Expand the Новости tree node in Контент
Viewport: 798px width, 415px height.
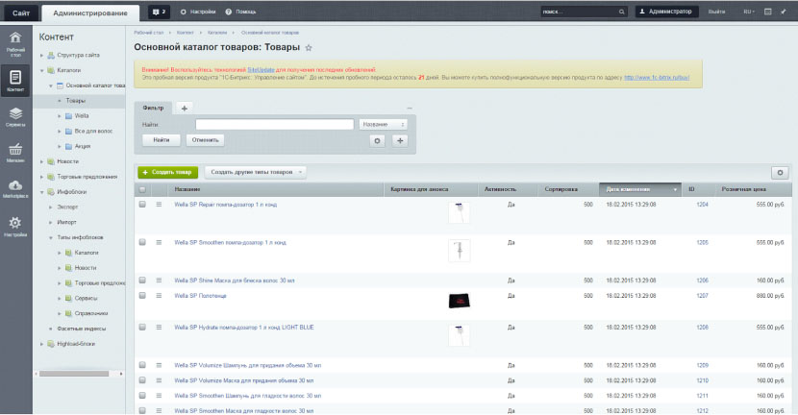point(43,161)
